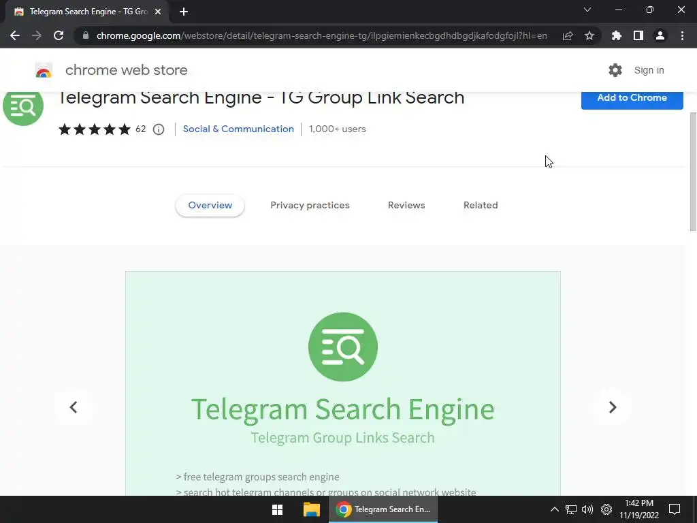Switch to the Reviews tab
Image resolution: width=697 pixels, height=523 pixels.
click(406, 206)
